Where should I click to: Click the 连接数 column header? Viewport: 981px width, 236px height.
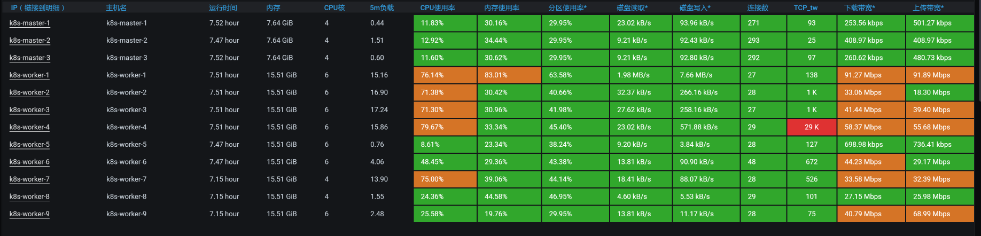pos(757,8)
